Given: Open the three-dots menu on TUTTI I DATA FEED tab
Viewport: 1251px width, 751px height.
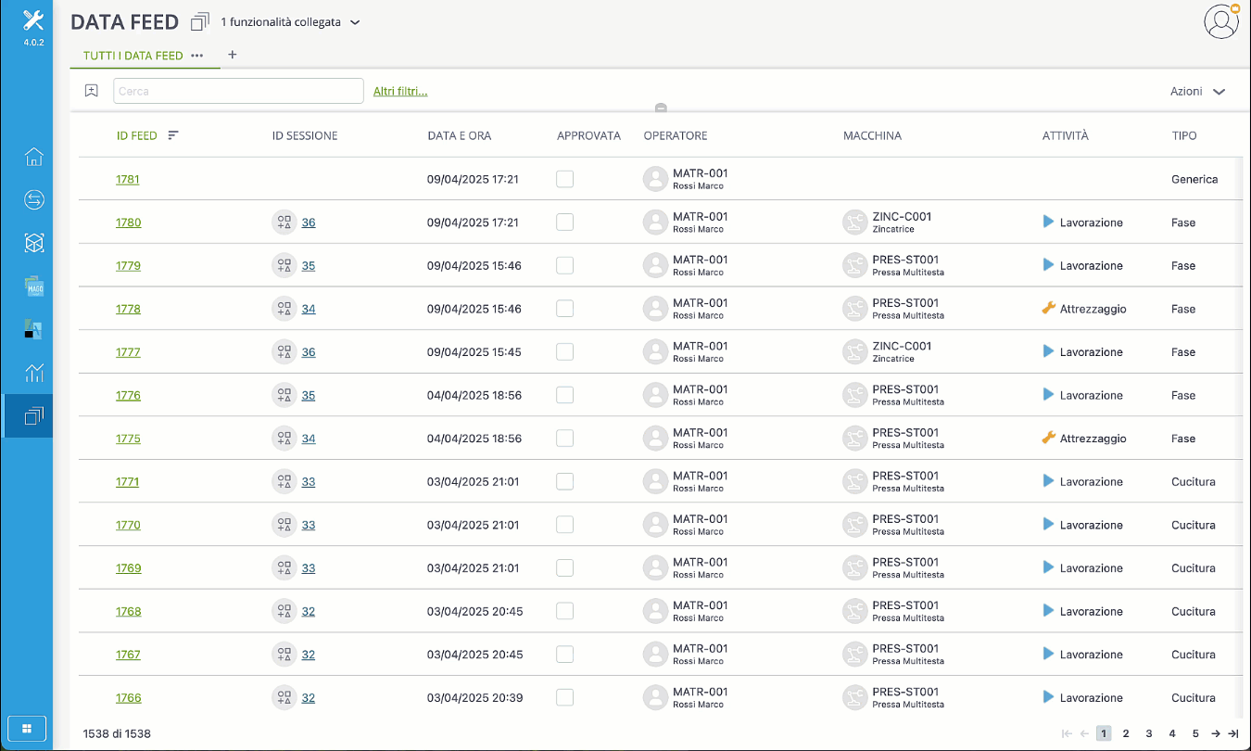Looking at the screenshot, I should (196, 56).
